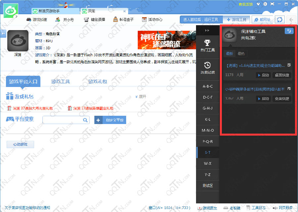Click 启动 for the v1.6 tool
This screenshot has width=298, height=212.
[x=263, y=75]
